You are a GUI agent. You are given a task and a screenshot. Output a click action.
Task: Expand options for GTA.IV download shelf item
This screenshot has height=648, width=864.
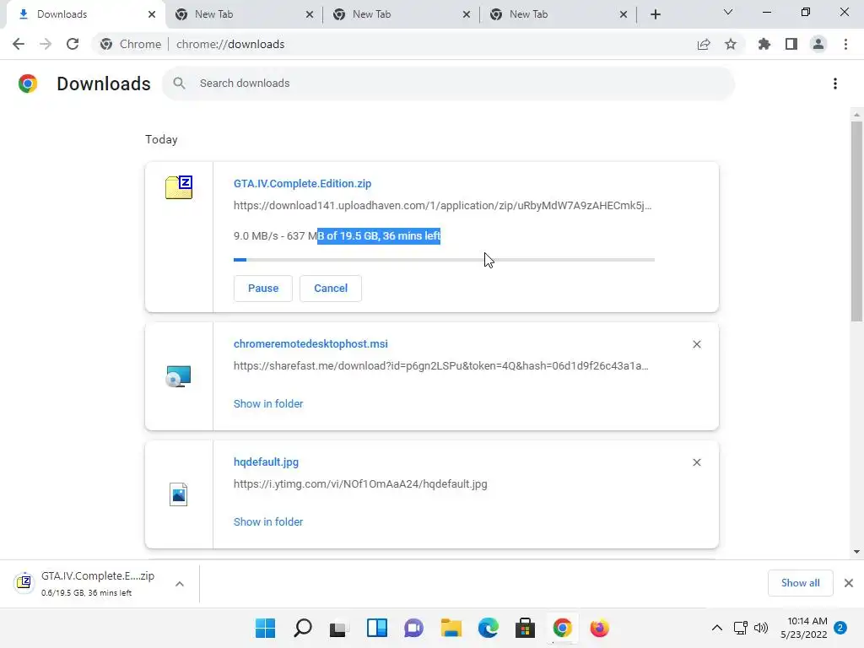[180, 584]
